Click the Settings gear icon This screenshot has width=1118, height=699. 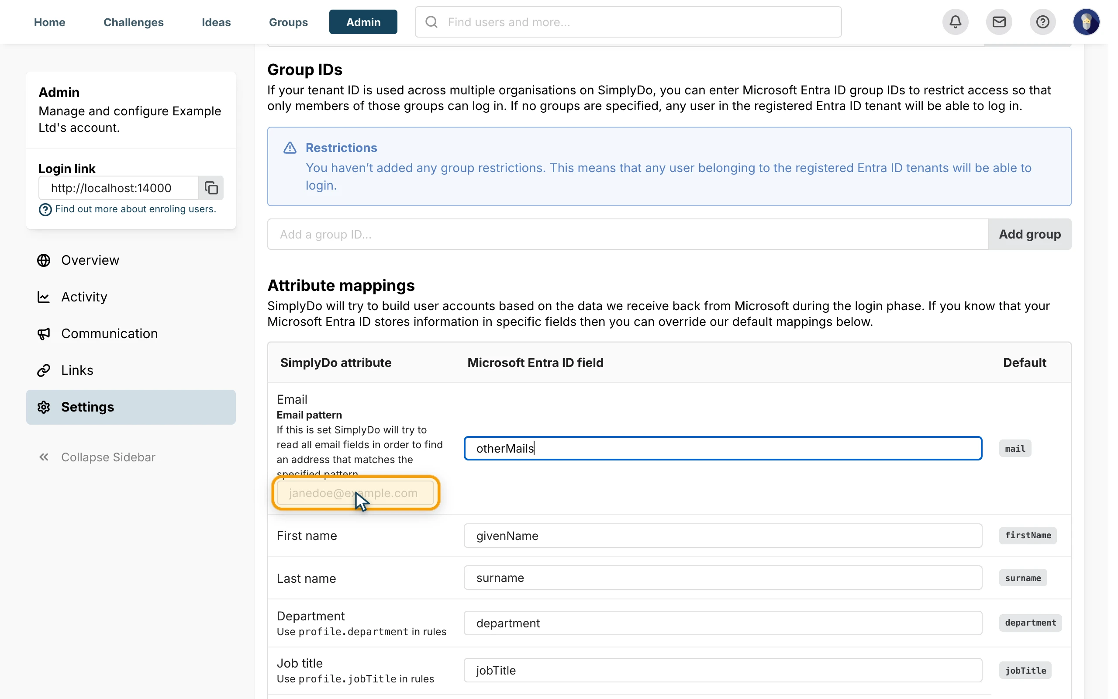[x=44, y=407]
